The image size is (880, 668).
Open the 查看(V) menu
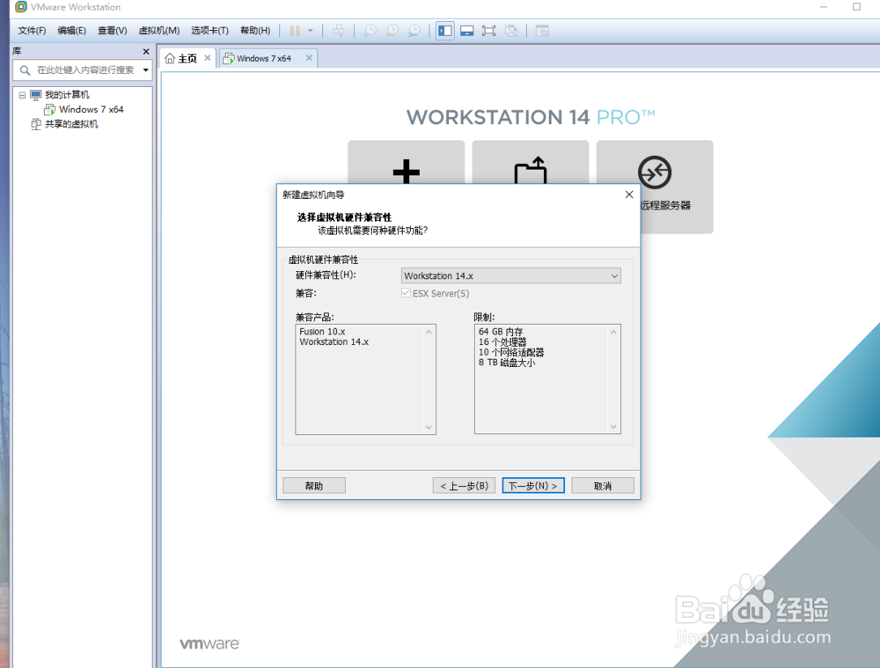point(113,30)
